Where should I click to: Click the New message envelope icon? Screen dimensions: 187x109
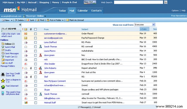click(x=3, y=20)
